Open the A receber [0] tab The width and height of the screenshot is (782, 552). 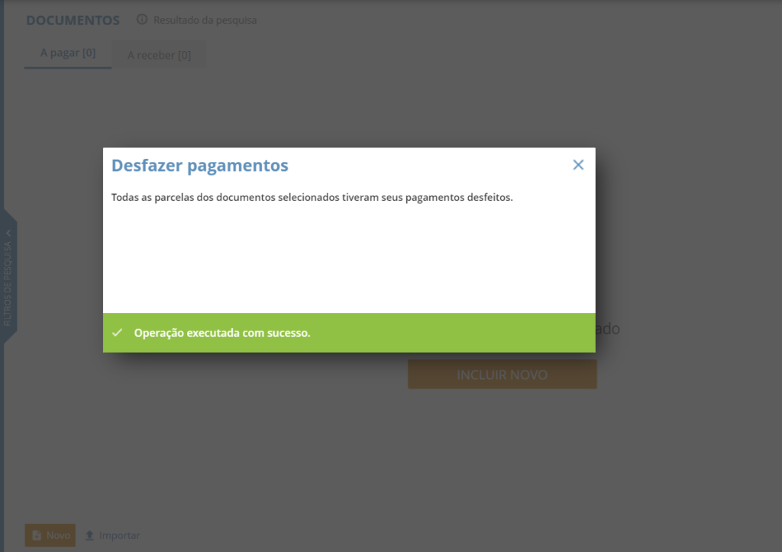click(x=159, y=55)
